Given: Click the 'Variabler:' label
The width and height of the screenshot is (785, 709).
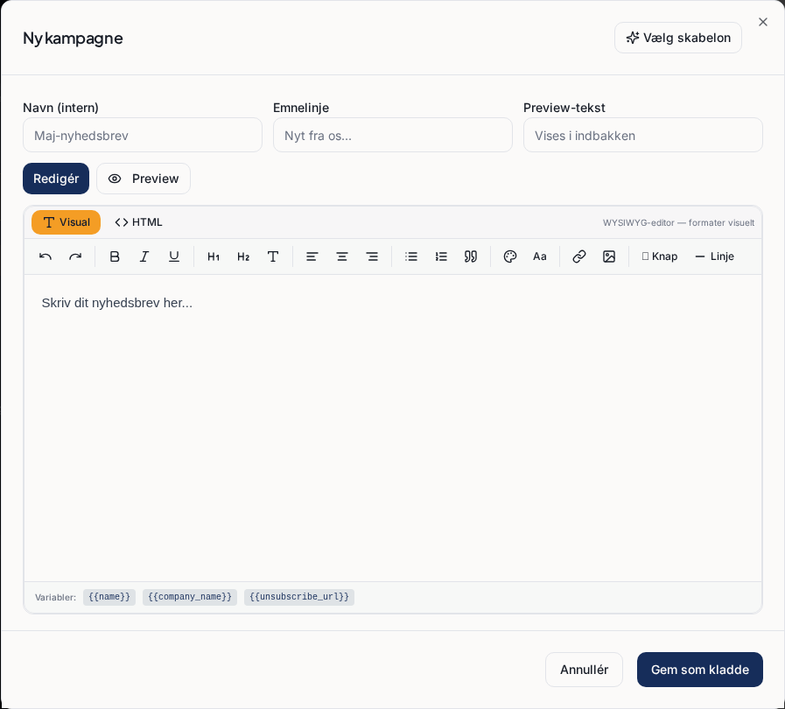Looking at the screenshot, I should click(55, 597).
